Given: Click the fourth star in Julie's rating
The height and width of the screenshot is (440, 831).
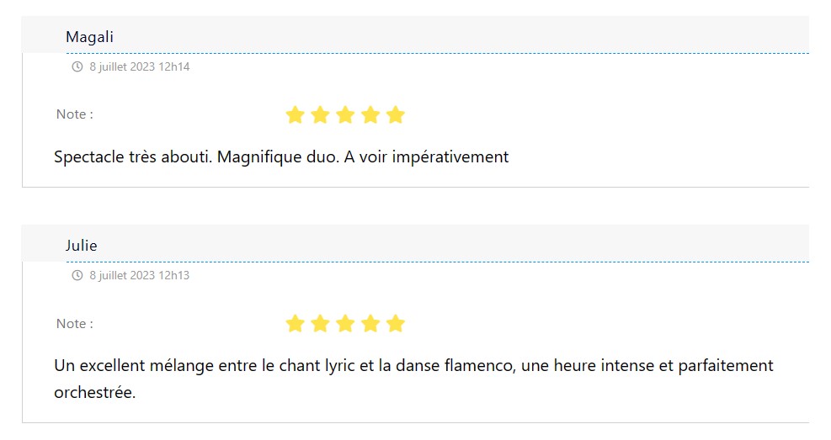Looking at the screenshot, I should click(370, 324).
